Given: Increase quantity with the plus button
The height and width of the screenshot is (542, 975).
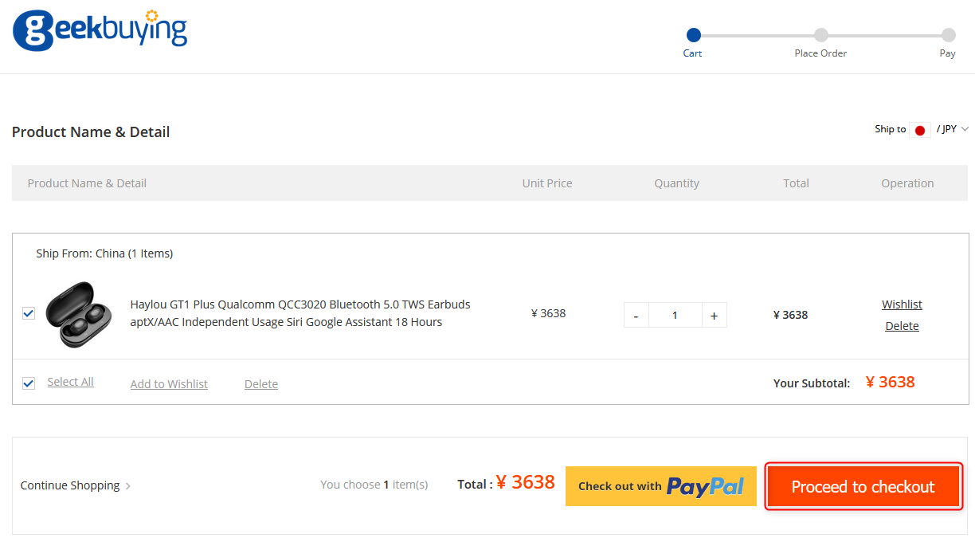Looking at the screenshot, I should (714, 316).
